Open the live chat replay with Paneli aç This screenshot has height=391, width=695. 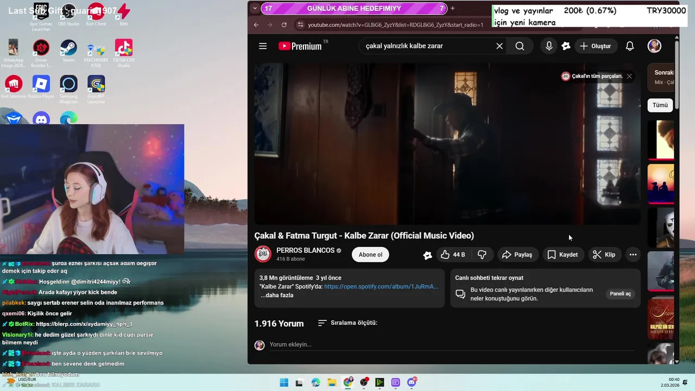click(620, 294)
